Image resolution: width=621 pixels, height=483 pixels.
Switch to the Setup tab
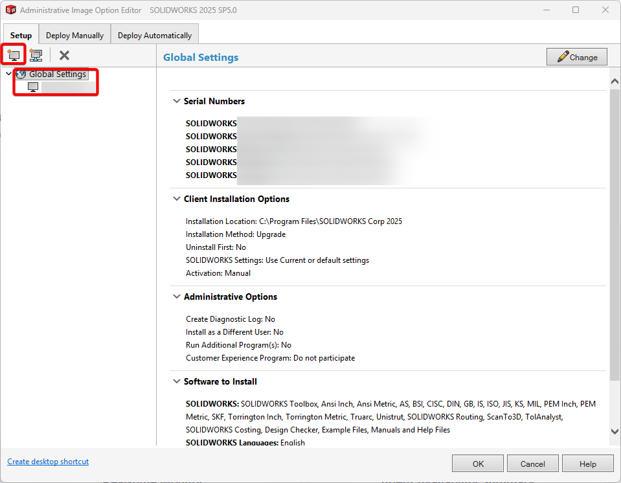[x=21, y=35]
